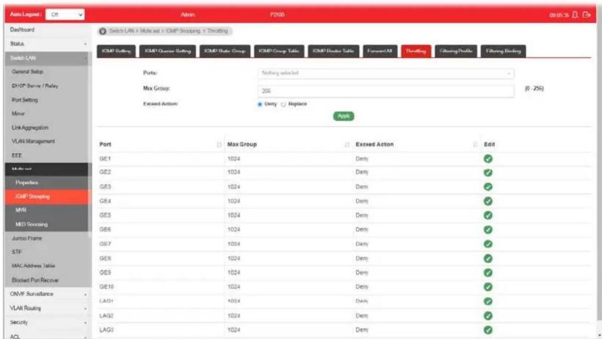Switch to the IGMP Setting tab
The image size is (602, 339).
click(116, 51)
